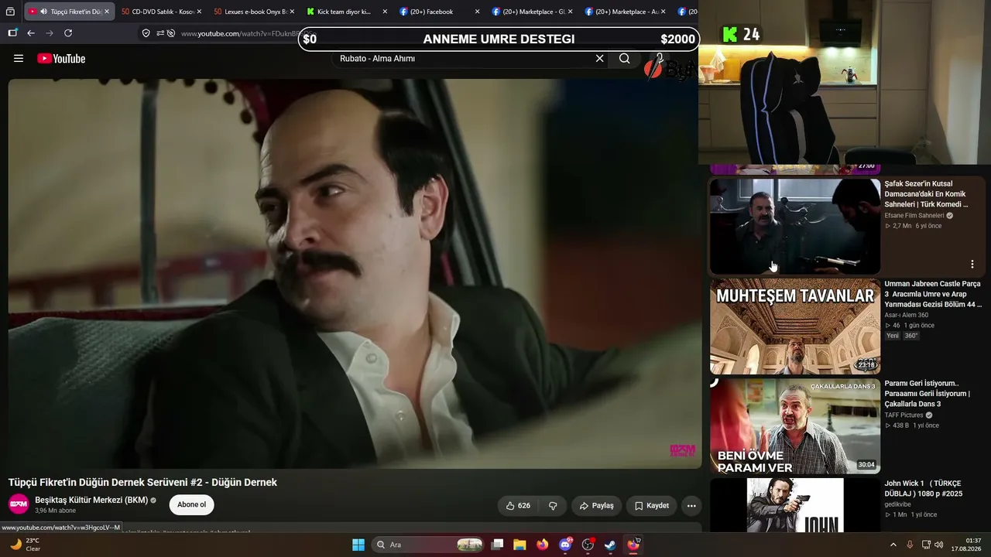Share the video via Paylaş button
991x557 pixels.
pyautogui.click(x=596, y=506)
